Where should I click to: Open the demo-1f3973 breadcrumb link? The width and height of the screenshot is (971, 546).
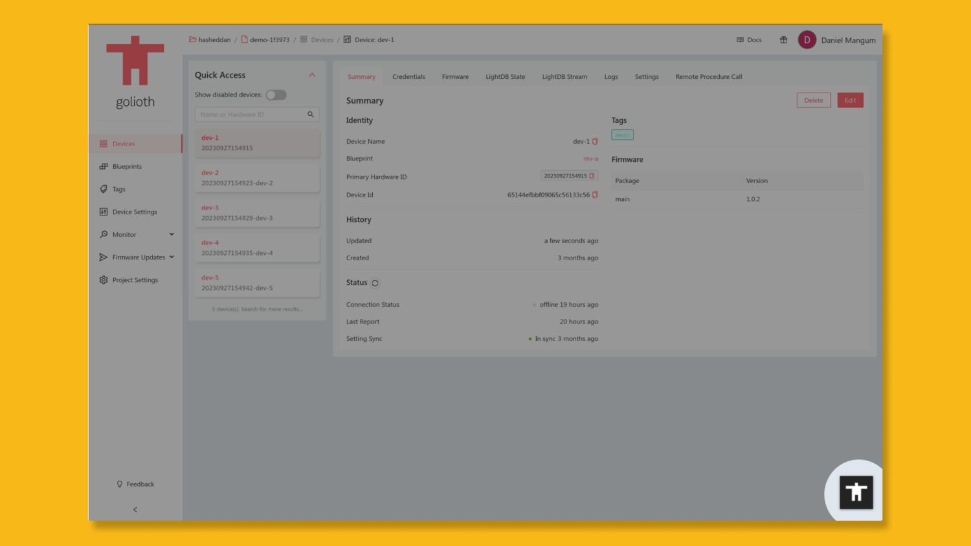269,39
